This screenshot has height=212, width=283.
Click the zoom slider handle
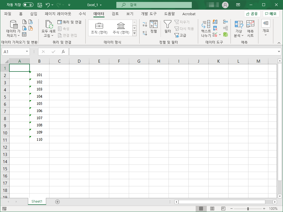(x=248, y=209)
